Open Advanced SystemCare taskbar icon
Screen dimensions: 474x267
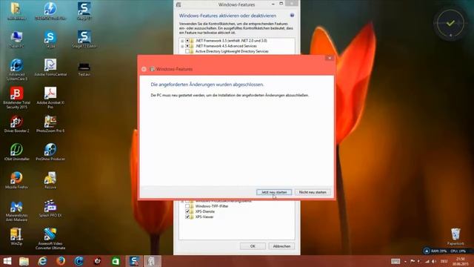tap(79, 261)
